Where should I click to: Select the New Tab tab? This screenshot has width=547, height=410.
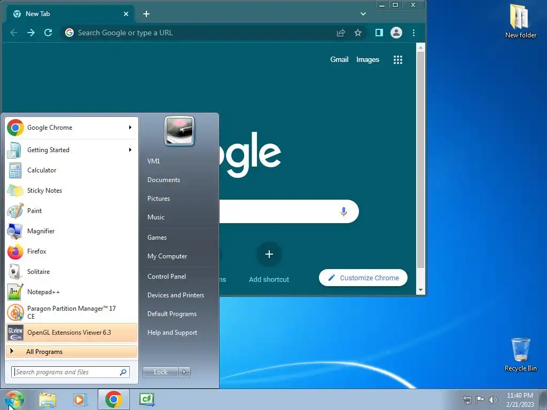tap(71, 14)
